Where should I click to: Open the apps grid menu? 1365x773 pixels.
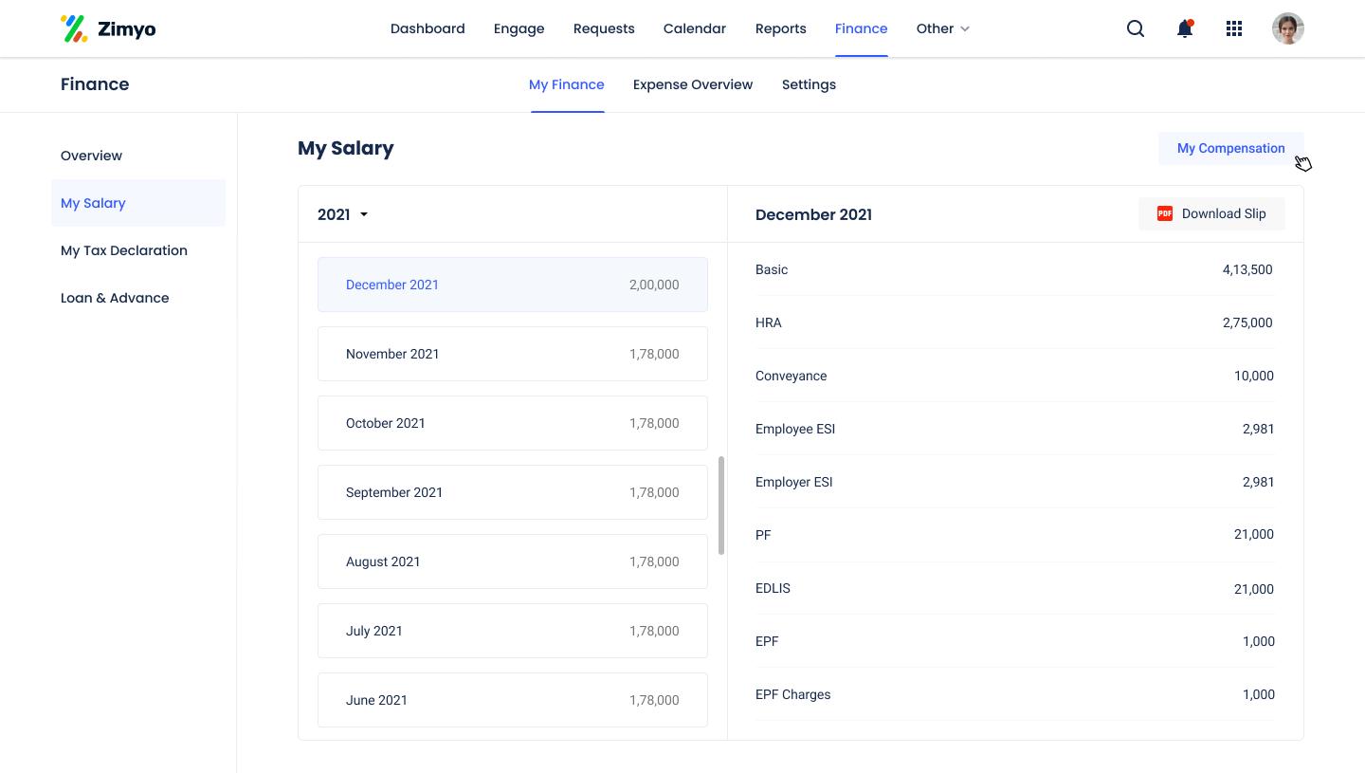point(1233,28)
